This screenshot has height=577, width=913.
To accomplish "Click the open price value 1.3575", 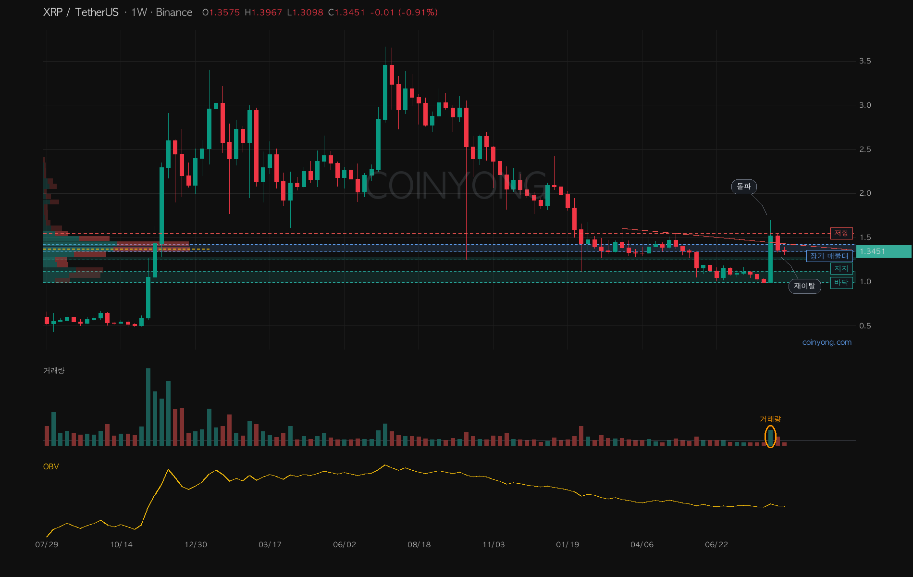I will 224,13.
